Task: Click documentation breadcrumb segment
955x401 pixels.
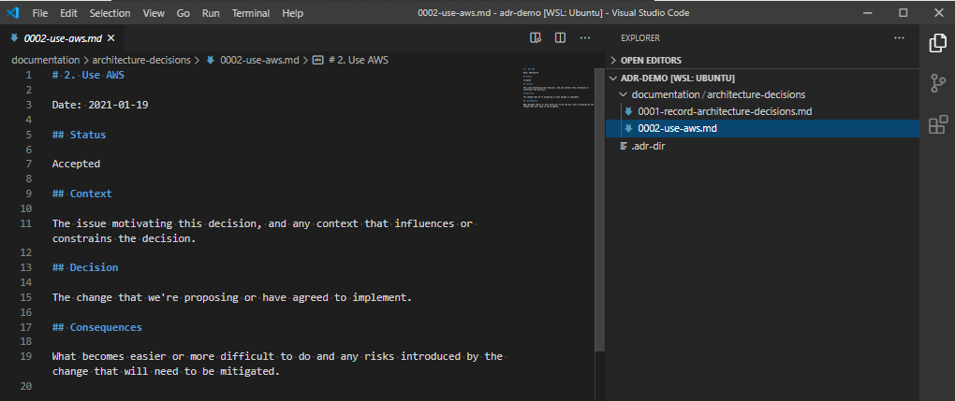Action: [x=46, y=60]
